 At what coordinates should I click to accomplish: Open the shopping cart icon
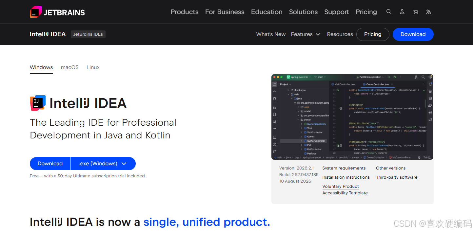[415, 12]
